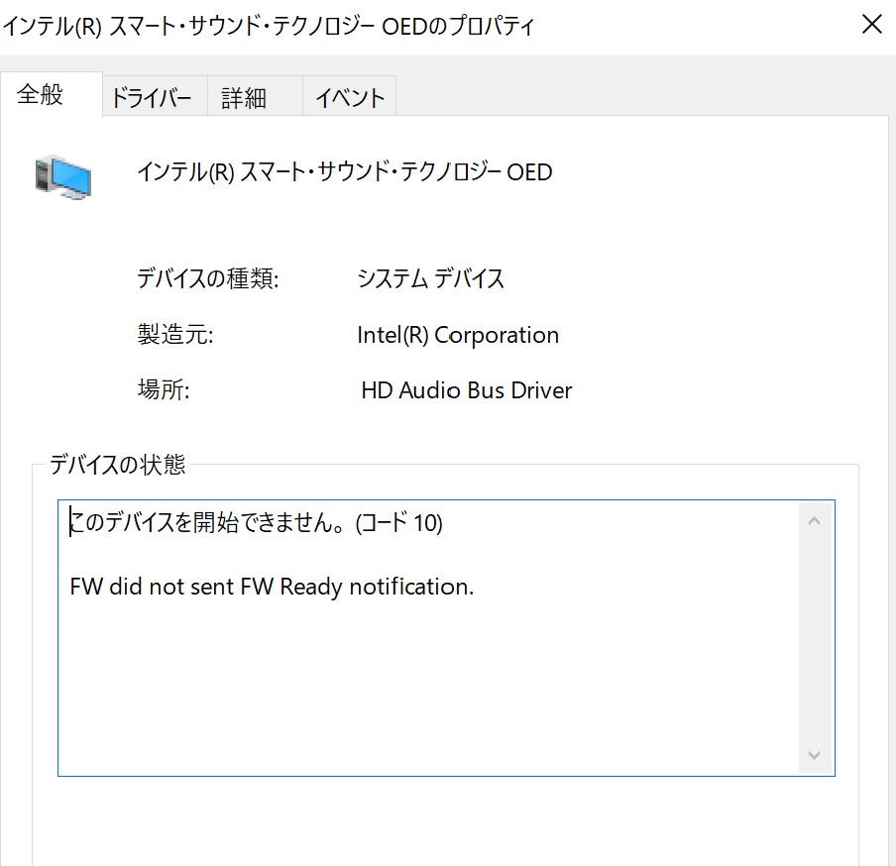Select the 全般 tab
Viewport: 896px width, 866px height.
(x=41, y=96)
